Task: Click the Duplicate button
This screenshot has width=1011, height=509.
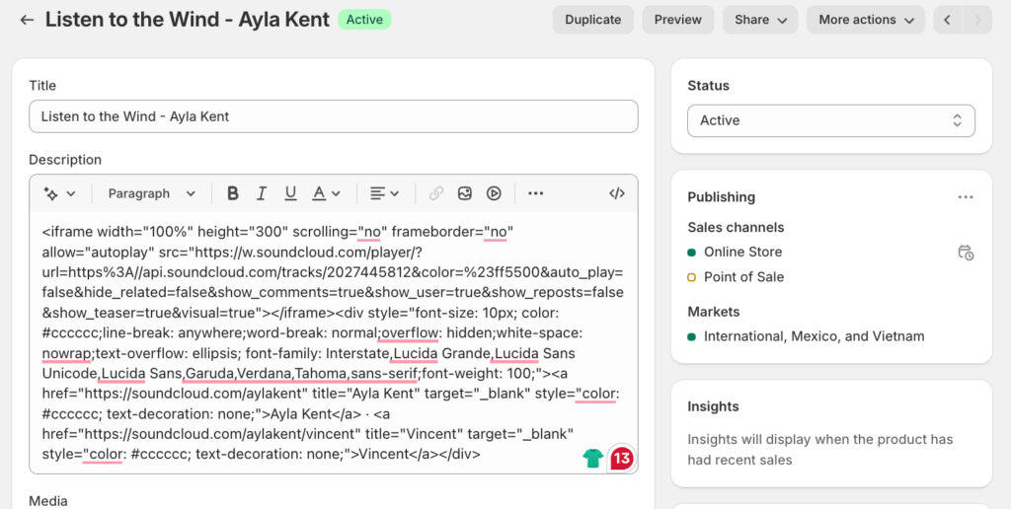Action: [592, 20]
